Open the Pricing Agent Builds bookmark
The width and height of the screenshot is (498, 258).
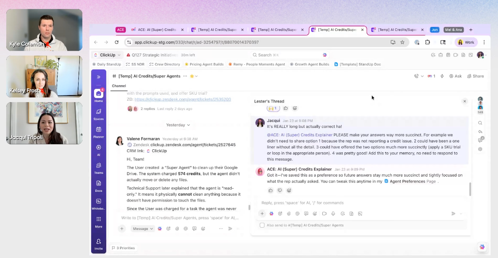204,64
